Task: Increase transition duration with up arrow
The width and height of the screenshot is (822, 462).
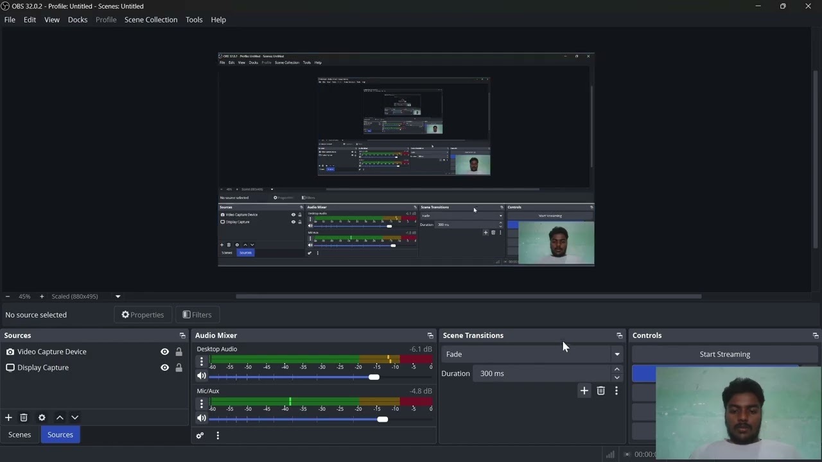Action: [617, 370]
